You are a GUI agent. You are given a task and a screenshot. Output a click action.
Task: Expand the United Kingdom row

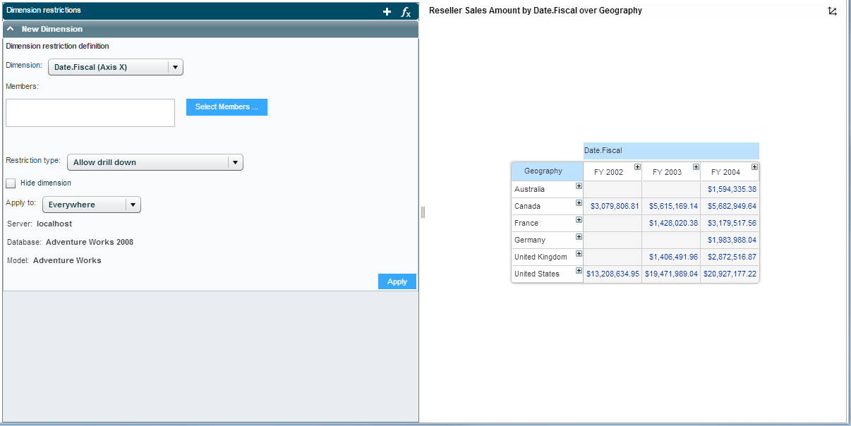pyautogui.click(x=579, y=254)
